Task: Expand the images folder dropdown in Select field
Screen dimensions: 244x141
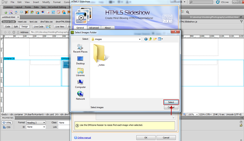Action: pos(139,39)
